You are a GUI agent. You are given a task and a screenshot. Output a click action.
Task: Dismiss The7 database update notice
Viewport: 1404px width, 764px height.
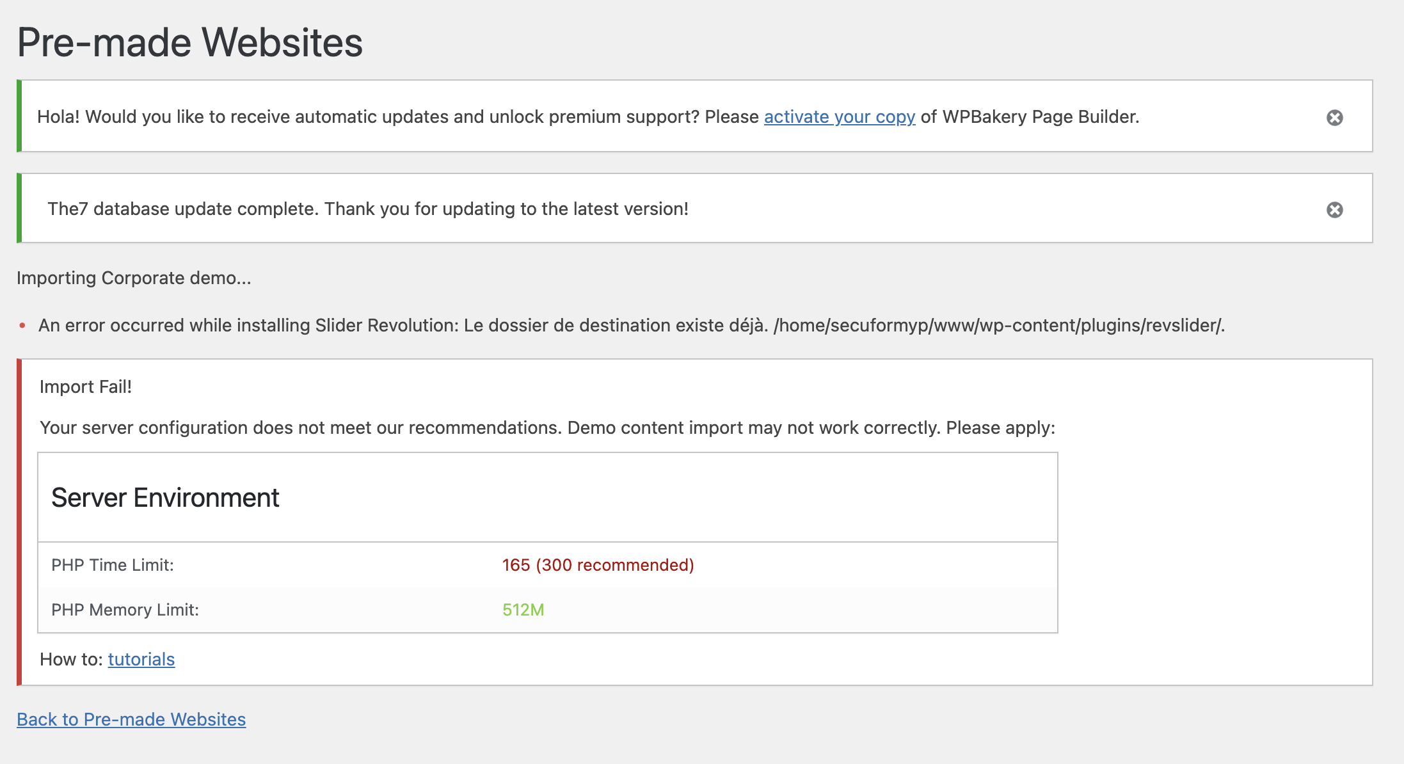(x=1334, y=210)
